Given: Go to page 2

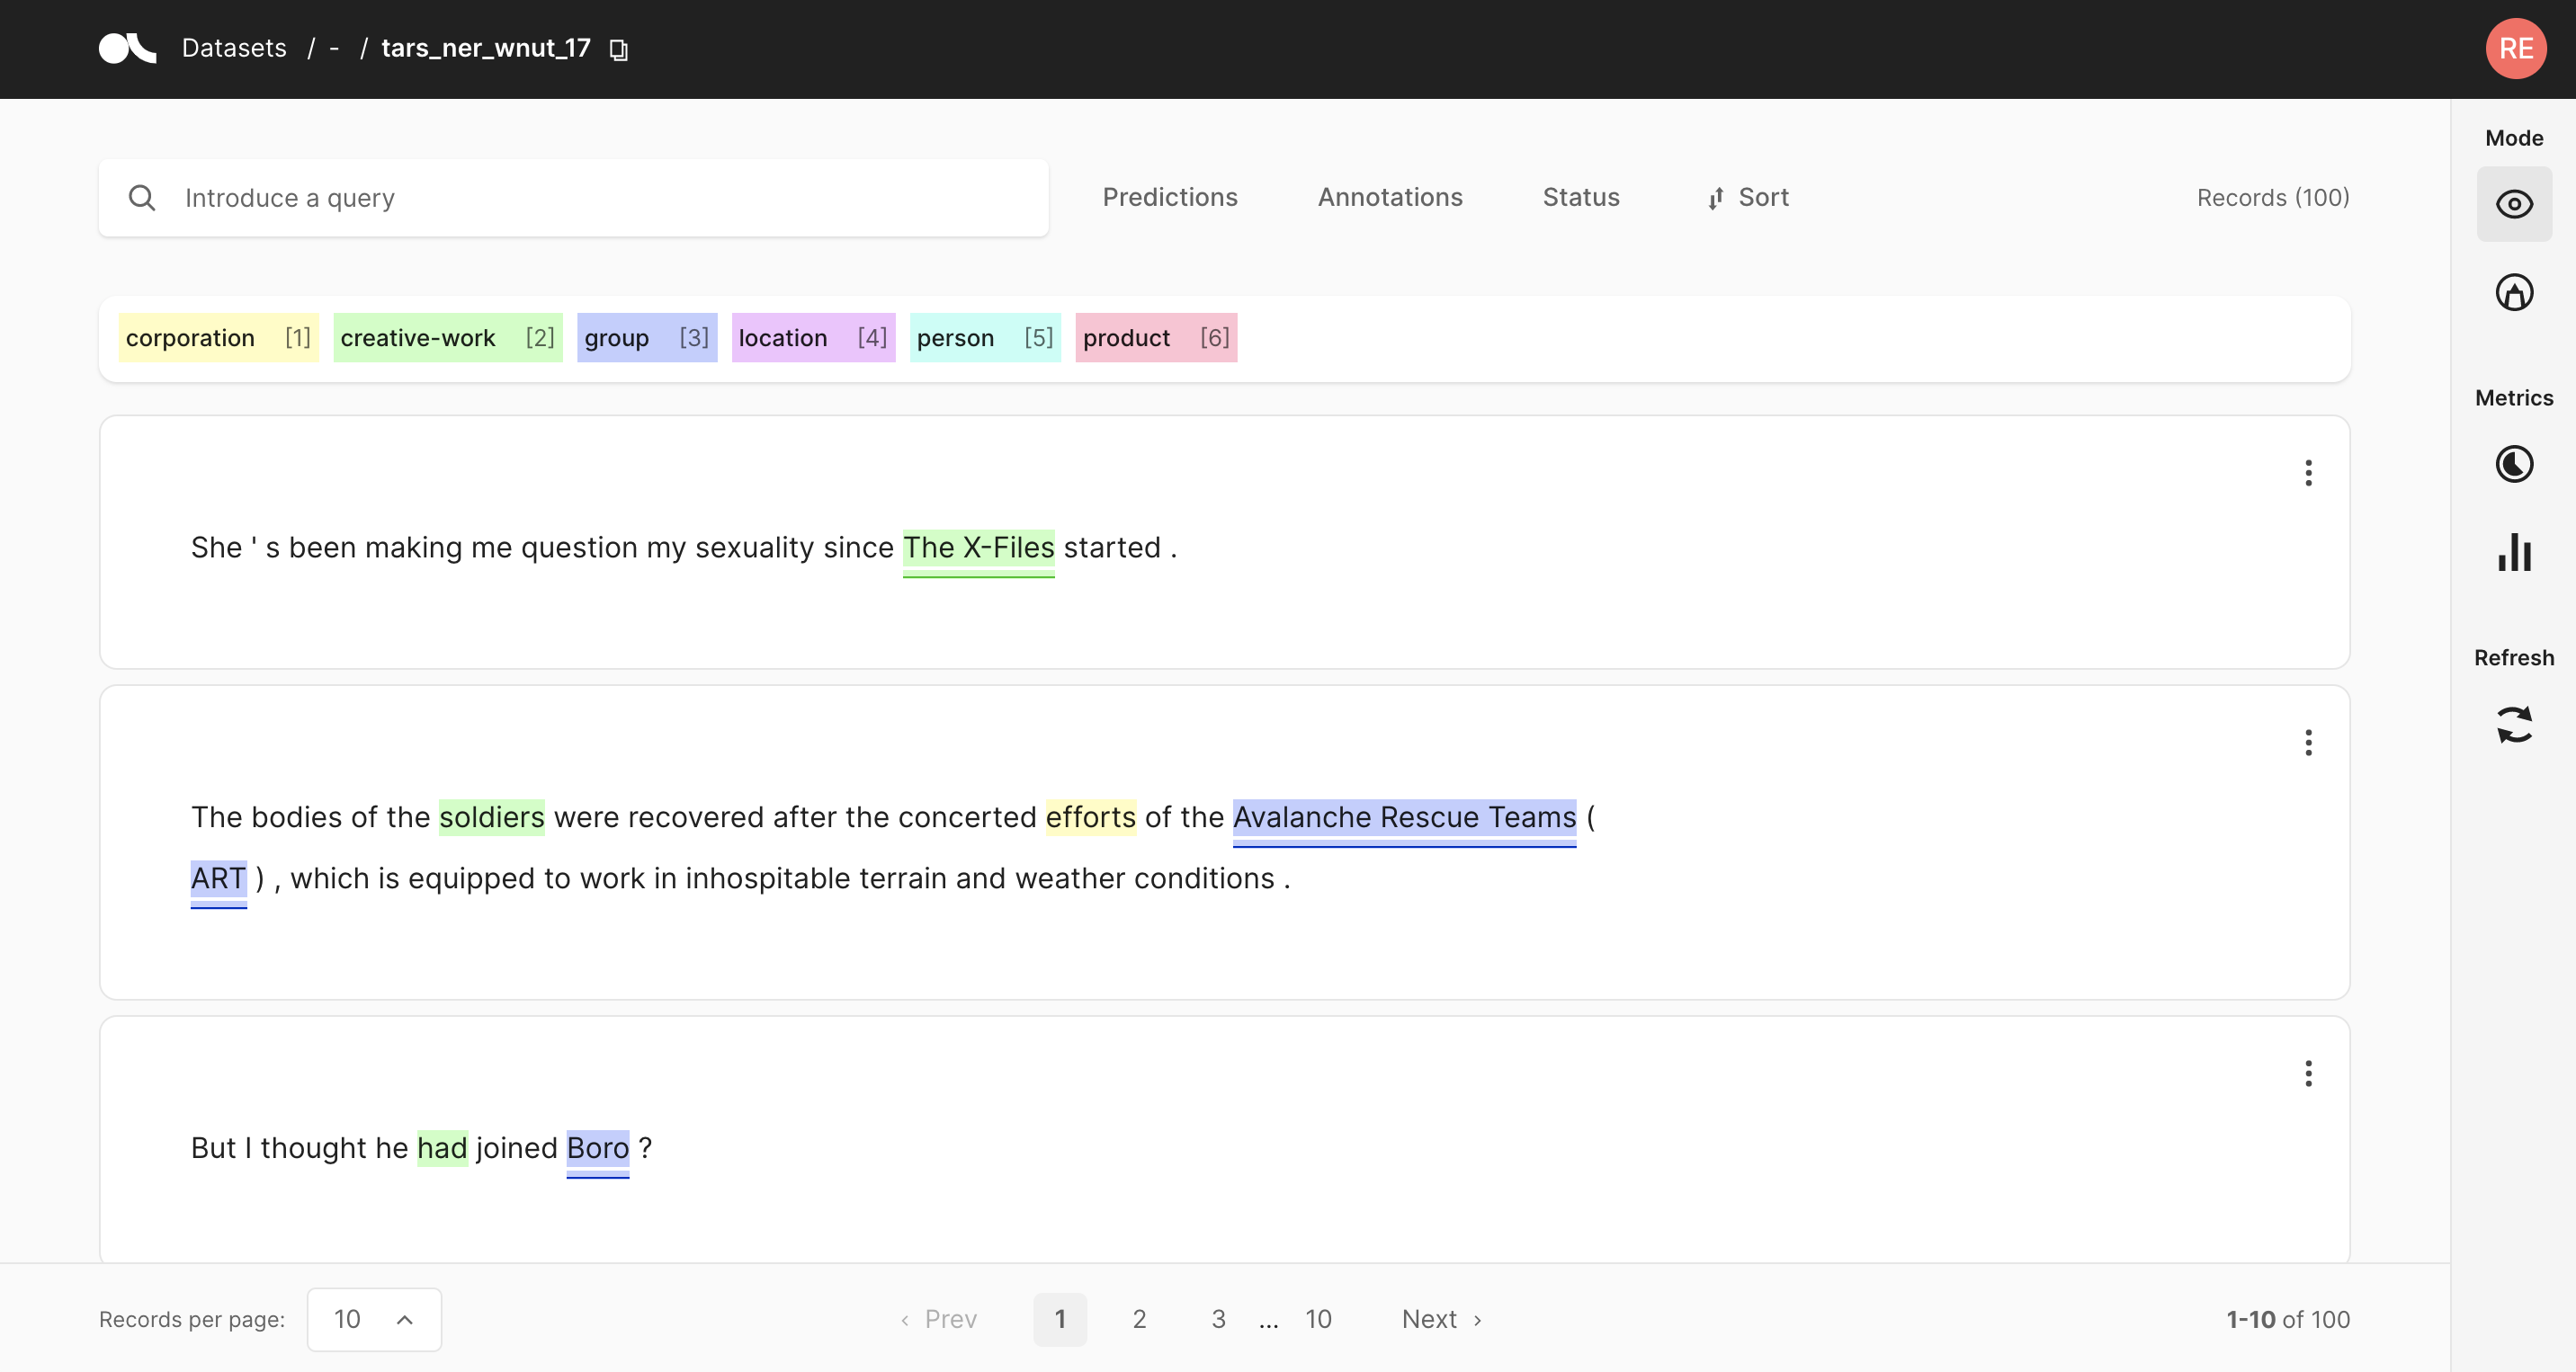Looking at the screenshot, I should 1139,1319.
